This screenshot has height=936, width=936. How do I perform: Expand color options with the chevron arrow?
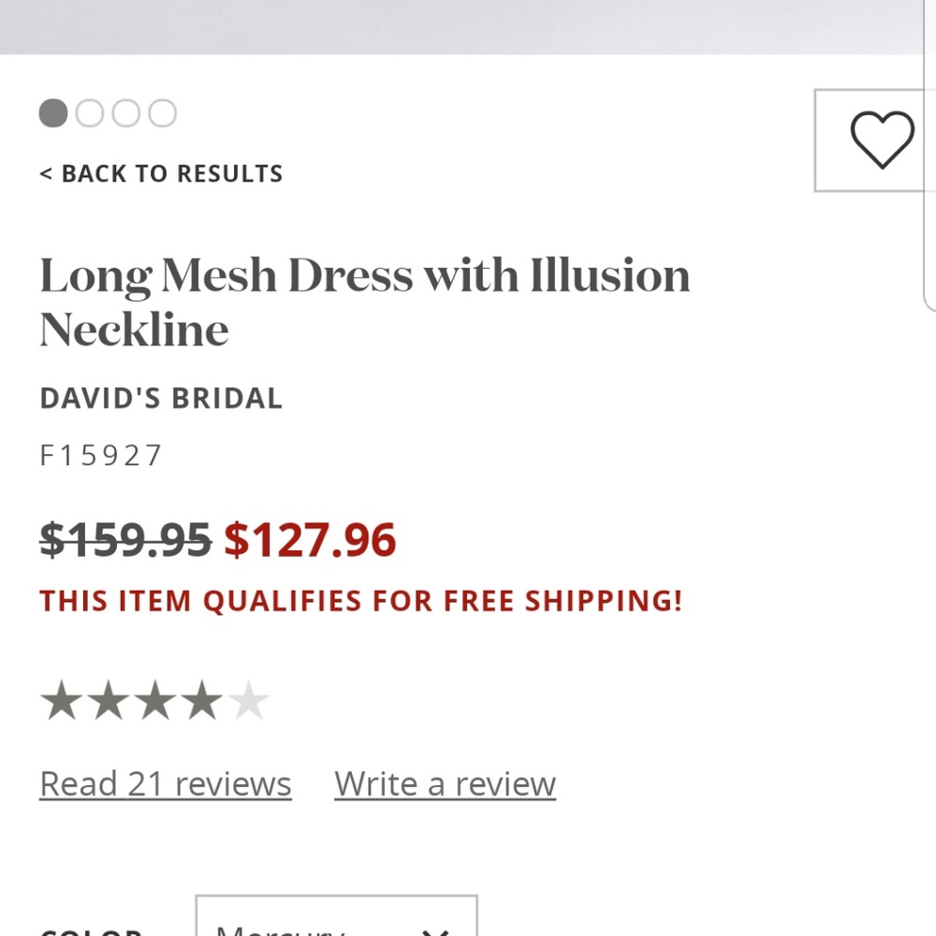coord(434,932)
